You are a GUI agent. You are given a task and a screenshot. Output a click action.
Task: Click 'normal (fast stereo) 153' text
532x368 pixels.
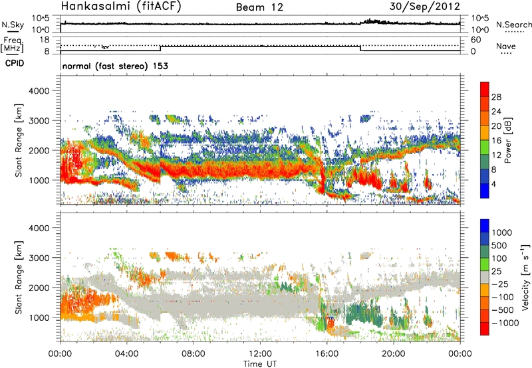point(115,66)
